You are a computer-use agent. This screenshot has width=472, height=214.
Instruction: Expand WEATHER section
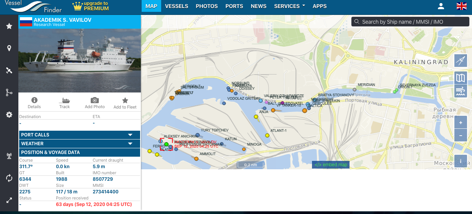coord(80,144)
